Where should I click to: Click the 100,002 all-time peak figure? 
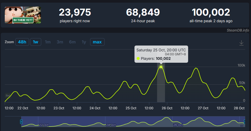click(211, 12)
